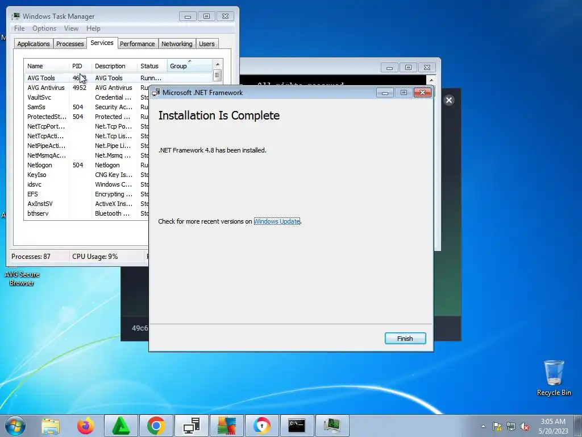
Task: Select the NetPipeActi... service row
Action: pos(86,146)
